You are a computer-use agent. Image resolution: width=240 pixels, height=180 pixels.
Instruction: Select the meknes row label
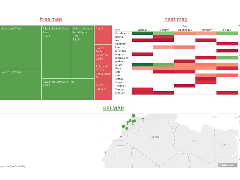pyautogui.click(x=120, y=61)
